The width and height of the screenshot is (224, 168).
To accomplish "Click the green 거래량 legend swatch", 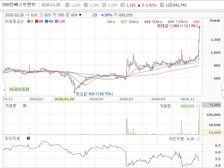I will [25, 106].
